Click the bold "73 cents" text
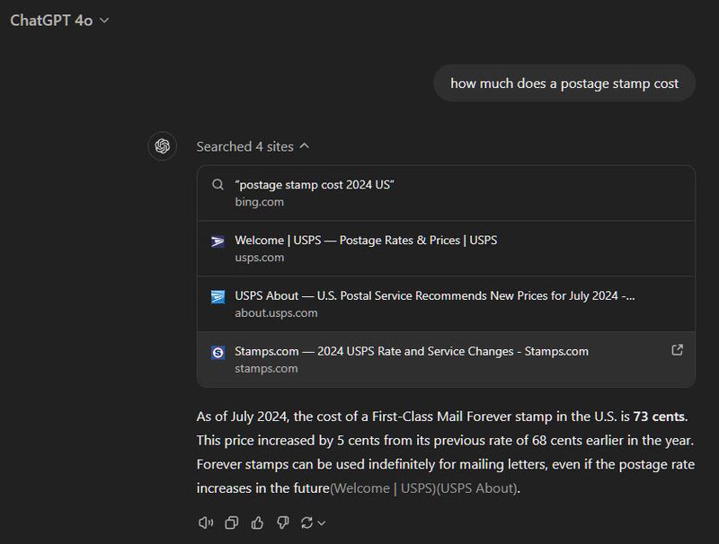Screen dimensions: 719x544 [659, 417]
